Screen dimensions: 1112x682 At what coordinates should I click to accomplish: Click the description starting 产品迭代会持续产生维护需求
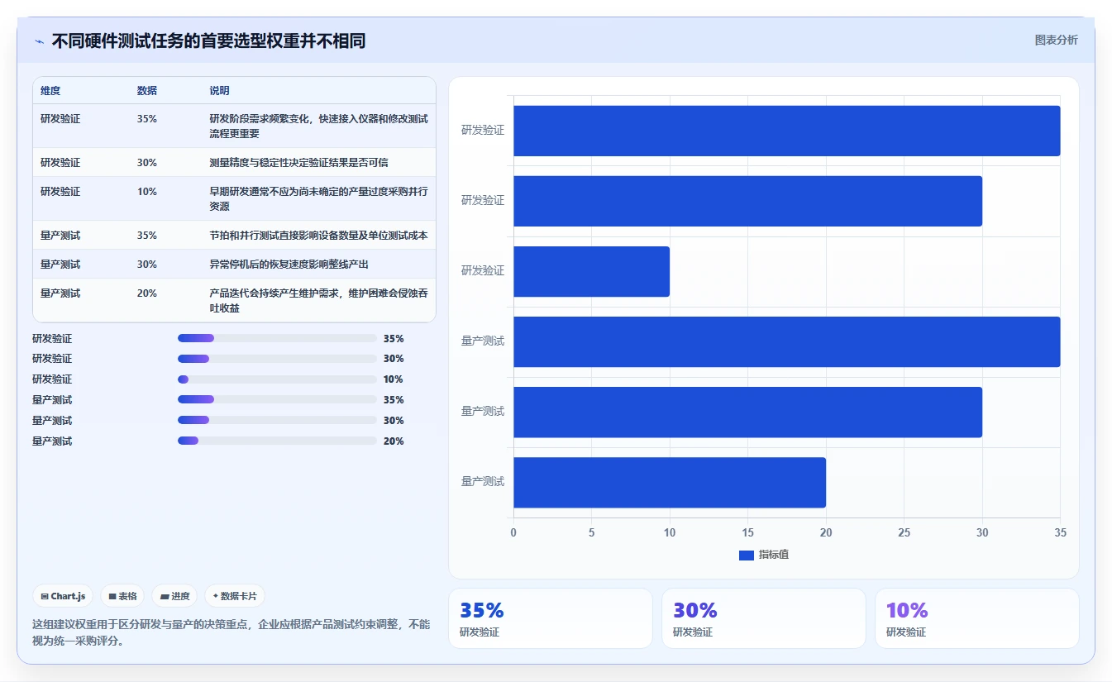point(318,300)
